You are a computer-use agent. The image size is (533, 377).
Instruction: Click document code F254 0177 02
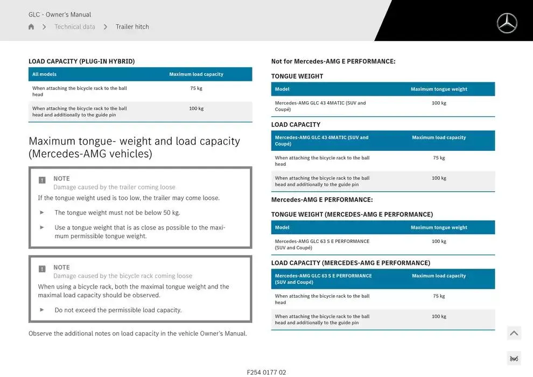(266, 372)
